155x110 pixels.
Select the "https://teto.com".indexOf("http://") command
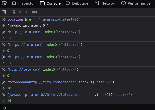(44, 57)
